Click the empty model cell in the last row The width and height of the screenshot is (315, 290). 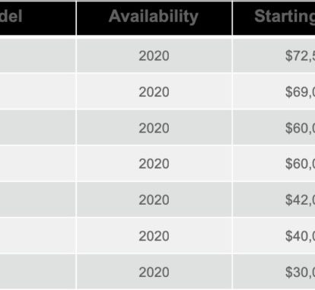pos(37,272)
